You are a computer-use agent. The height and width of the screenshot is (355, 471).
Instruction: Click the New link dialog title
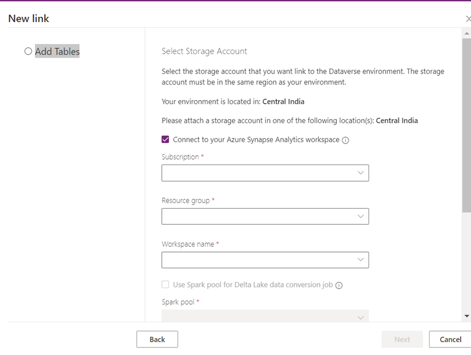pyautogui.click(x=28, y=19)
